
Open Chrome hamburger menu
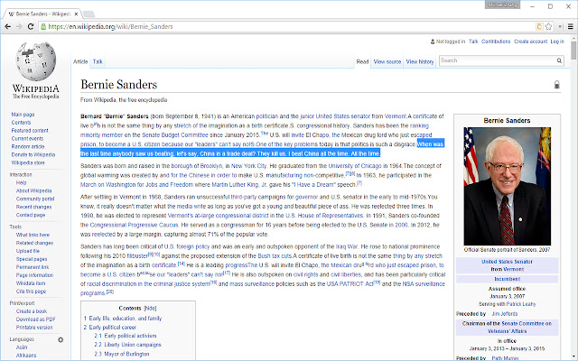pyautogui.click(x=570, y=26)
